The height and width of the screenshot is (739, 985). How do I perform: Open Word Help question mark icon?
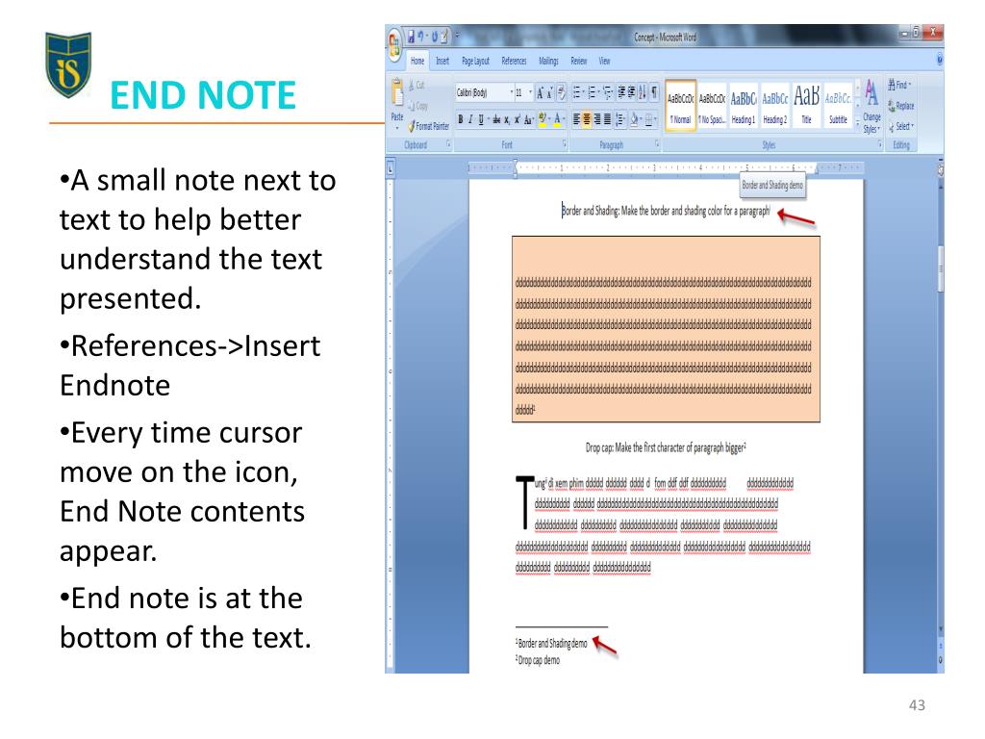pyautogui.click(x=940, y=59)
